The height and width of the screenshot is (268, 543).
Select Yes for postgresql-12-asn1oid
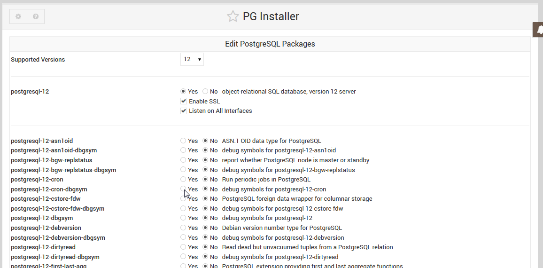pos(183,141)
